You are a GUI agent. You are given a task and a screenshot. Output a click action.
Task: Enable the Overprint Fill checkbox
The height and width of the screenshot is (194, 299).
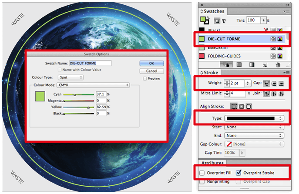pos(203,173)
